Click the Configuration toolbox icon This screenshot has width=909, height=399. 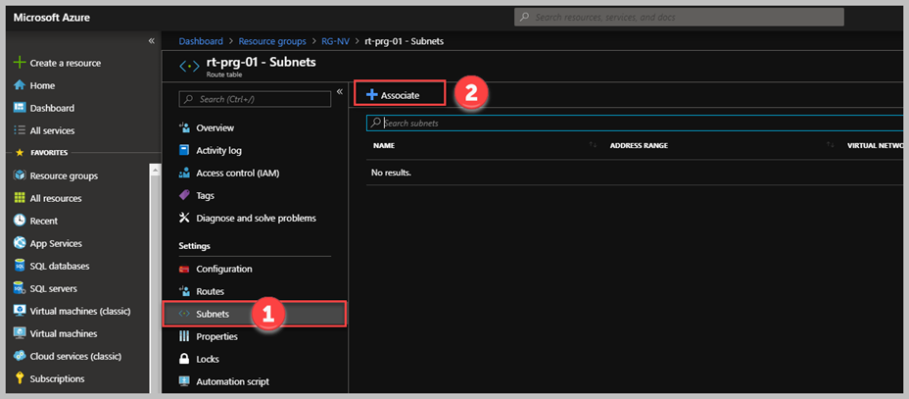184,269
